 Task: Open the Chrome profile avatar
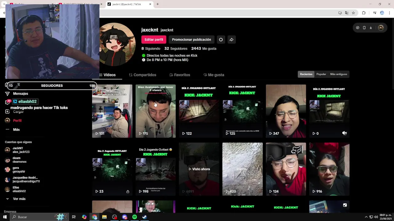pyautogui.click(x=382, y=13)
